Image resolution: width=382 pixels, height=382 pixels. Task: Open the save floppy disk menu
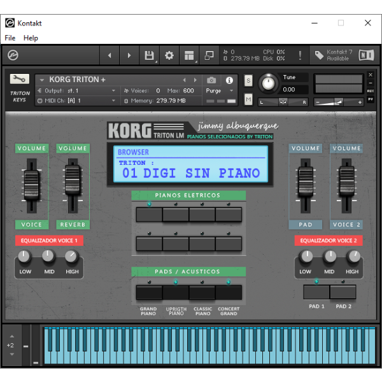150,55
